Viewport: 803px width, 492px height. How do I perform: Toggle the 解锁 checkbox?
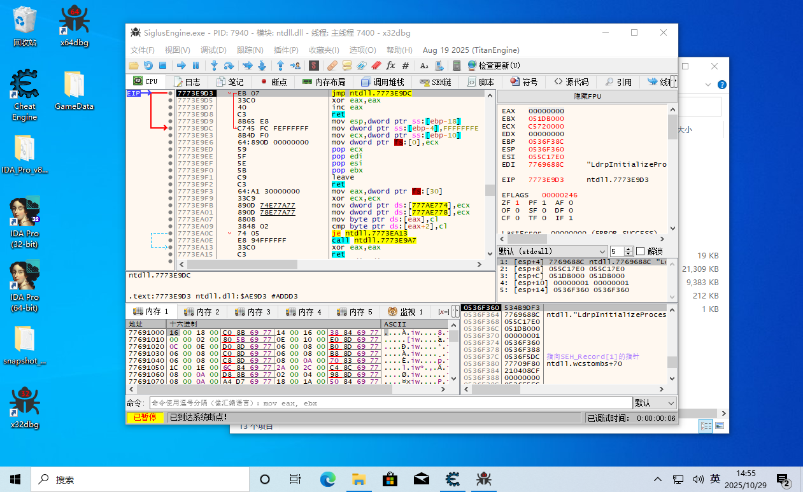coord(641,251)
